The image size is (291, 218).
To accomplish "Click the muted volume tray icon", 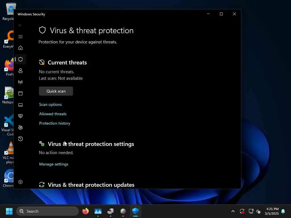I will tap(258, 211).
